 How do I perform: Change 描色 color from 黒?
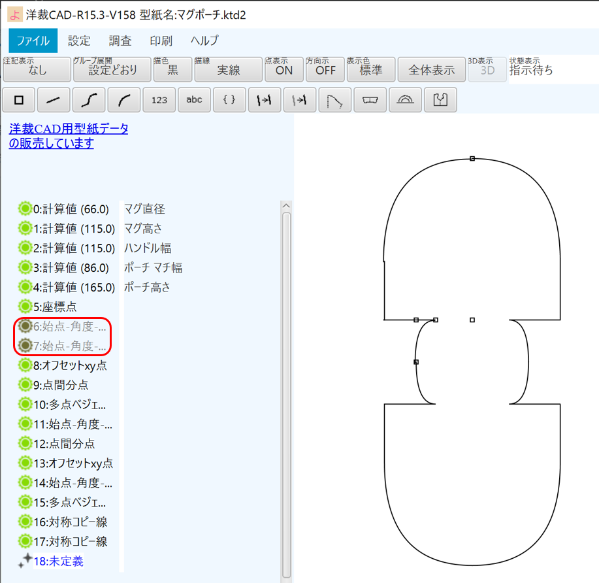(172, 69)
